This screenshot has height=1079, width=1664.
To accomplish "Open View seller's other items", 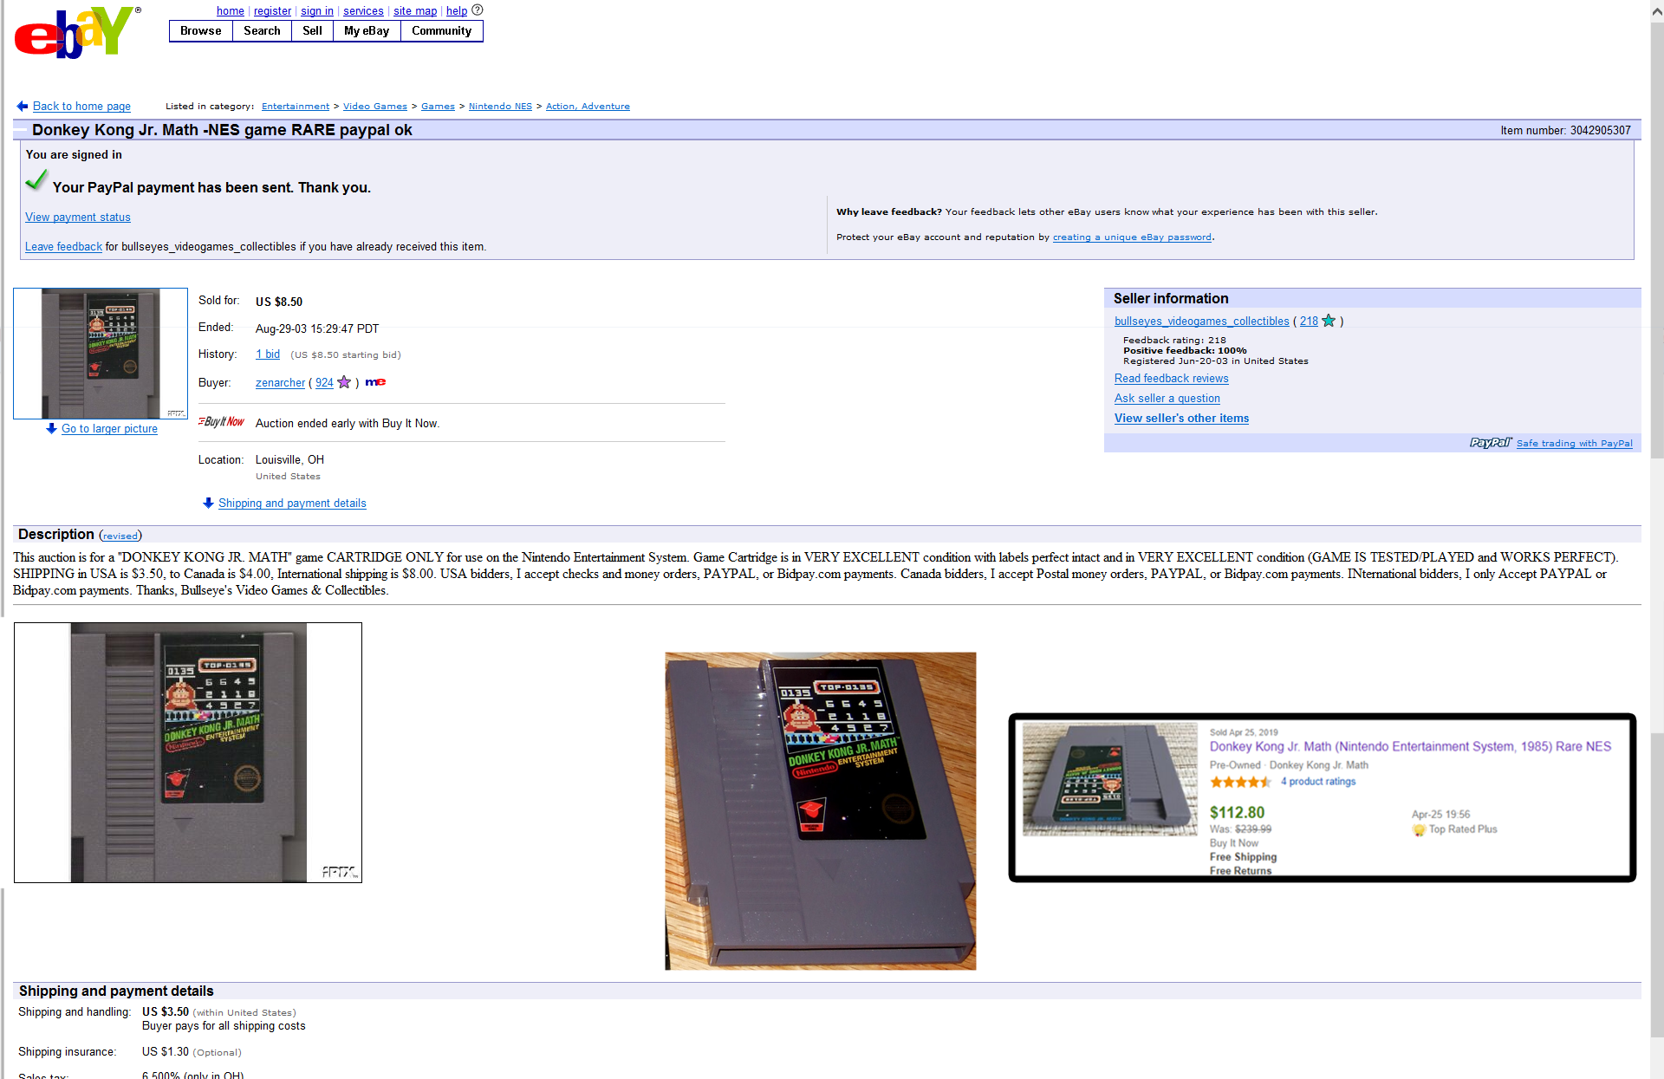I will [x=1181, y=419].
